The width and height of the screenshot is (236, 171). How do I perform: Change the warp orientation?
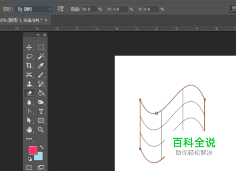click(60, 9)
